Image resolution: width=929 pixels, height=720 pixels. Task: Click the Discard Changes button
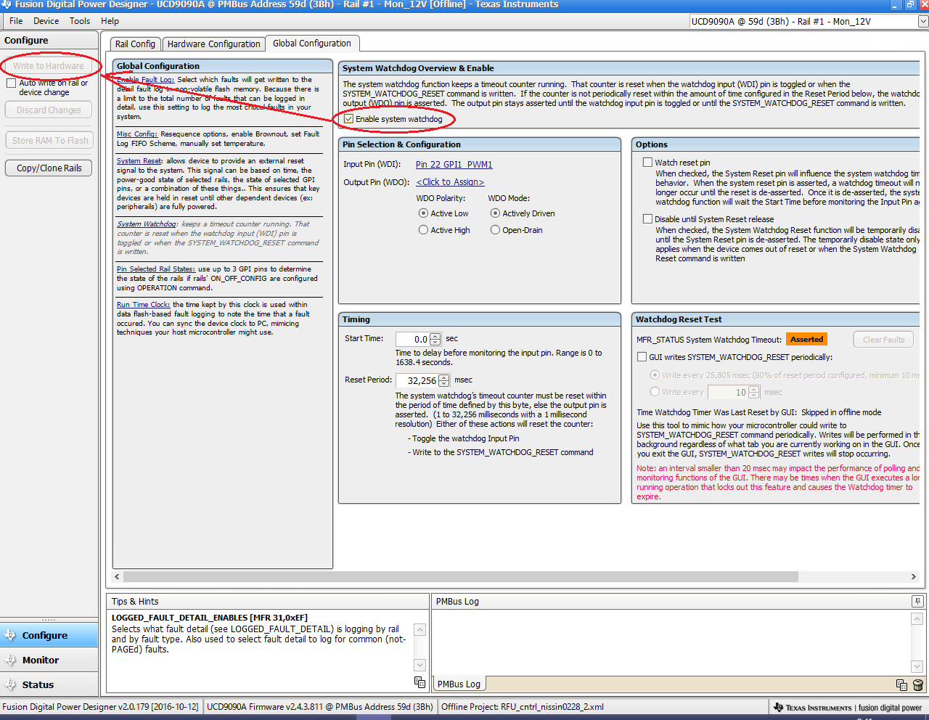click(49, 110)
